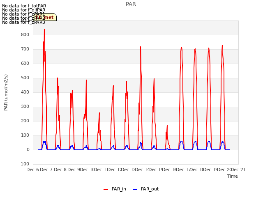The width and height of the screenshot is (263, 197).
Task: Click the 700 y-axis tick label
Action: tap(25, 49)
